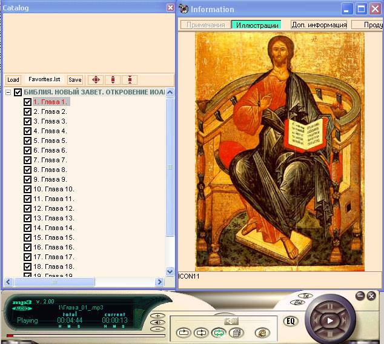This screenshot has width=384, height=344.
Task: Select the sequential play mode icon
Action: (x=201, y=332)
